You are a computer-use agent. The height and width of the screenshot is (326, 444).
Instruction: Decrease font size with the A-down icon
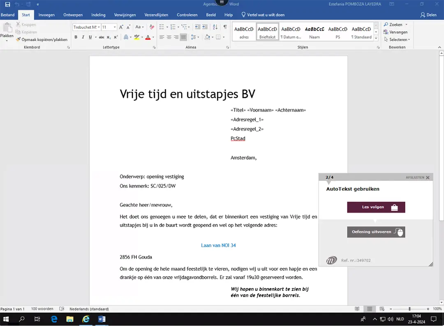click(129, 27)
